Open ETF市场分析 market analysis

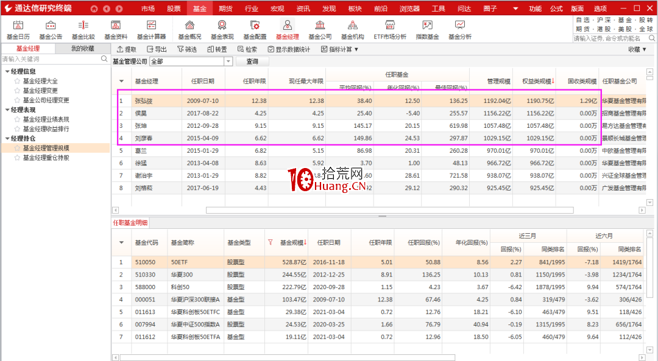tap(390, 30)
